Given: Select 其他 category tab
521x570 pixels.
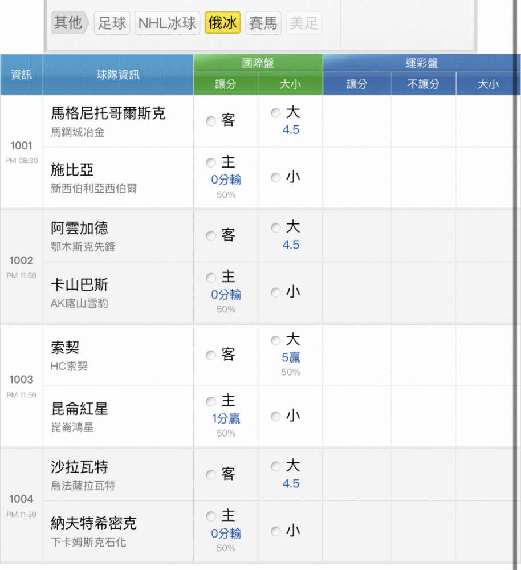Looking at the screenshot, I should (x=70, y=23).
